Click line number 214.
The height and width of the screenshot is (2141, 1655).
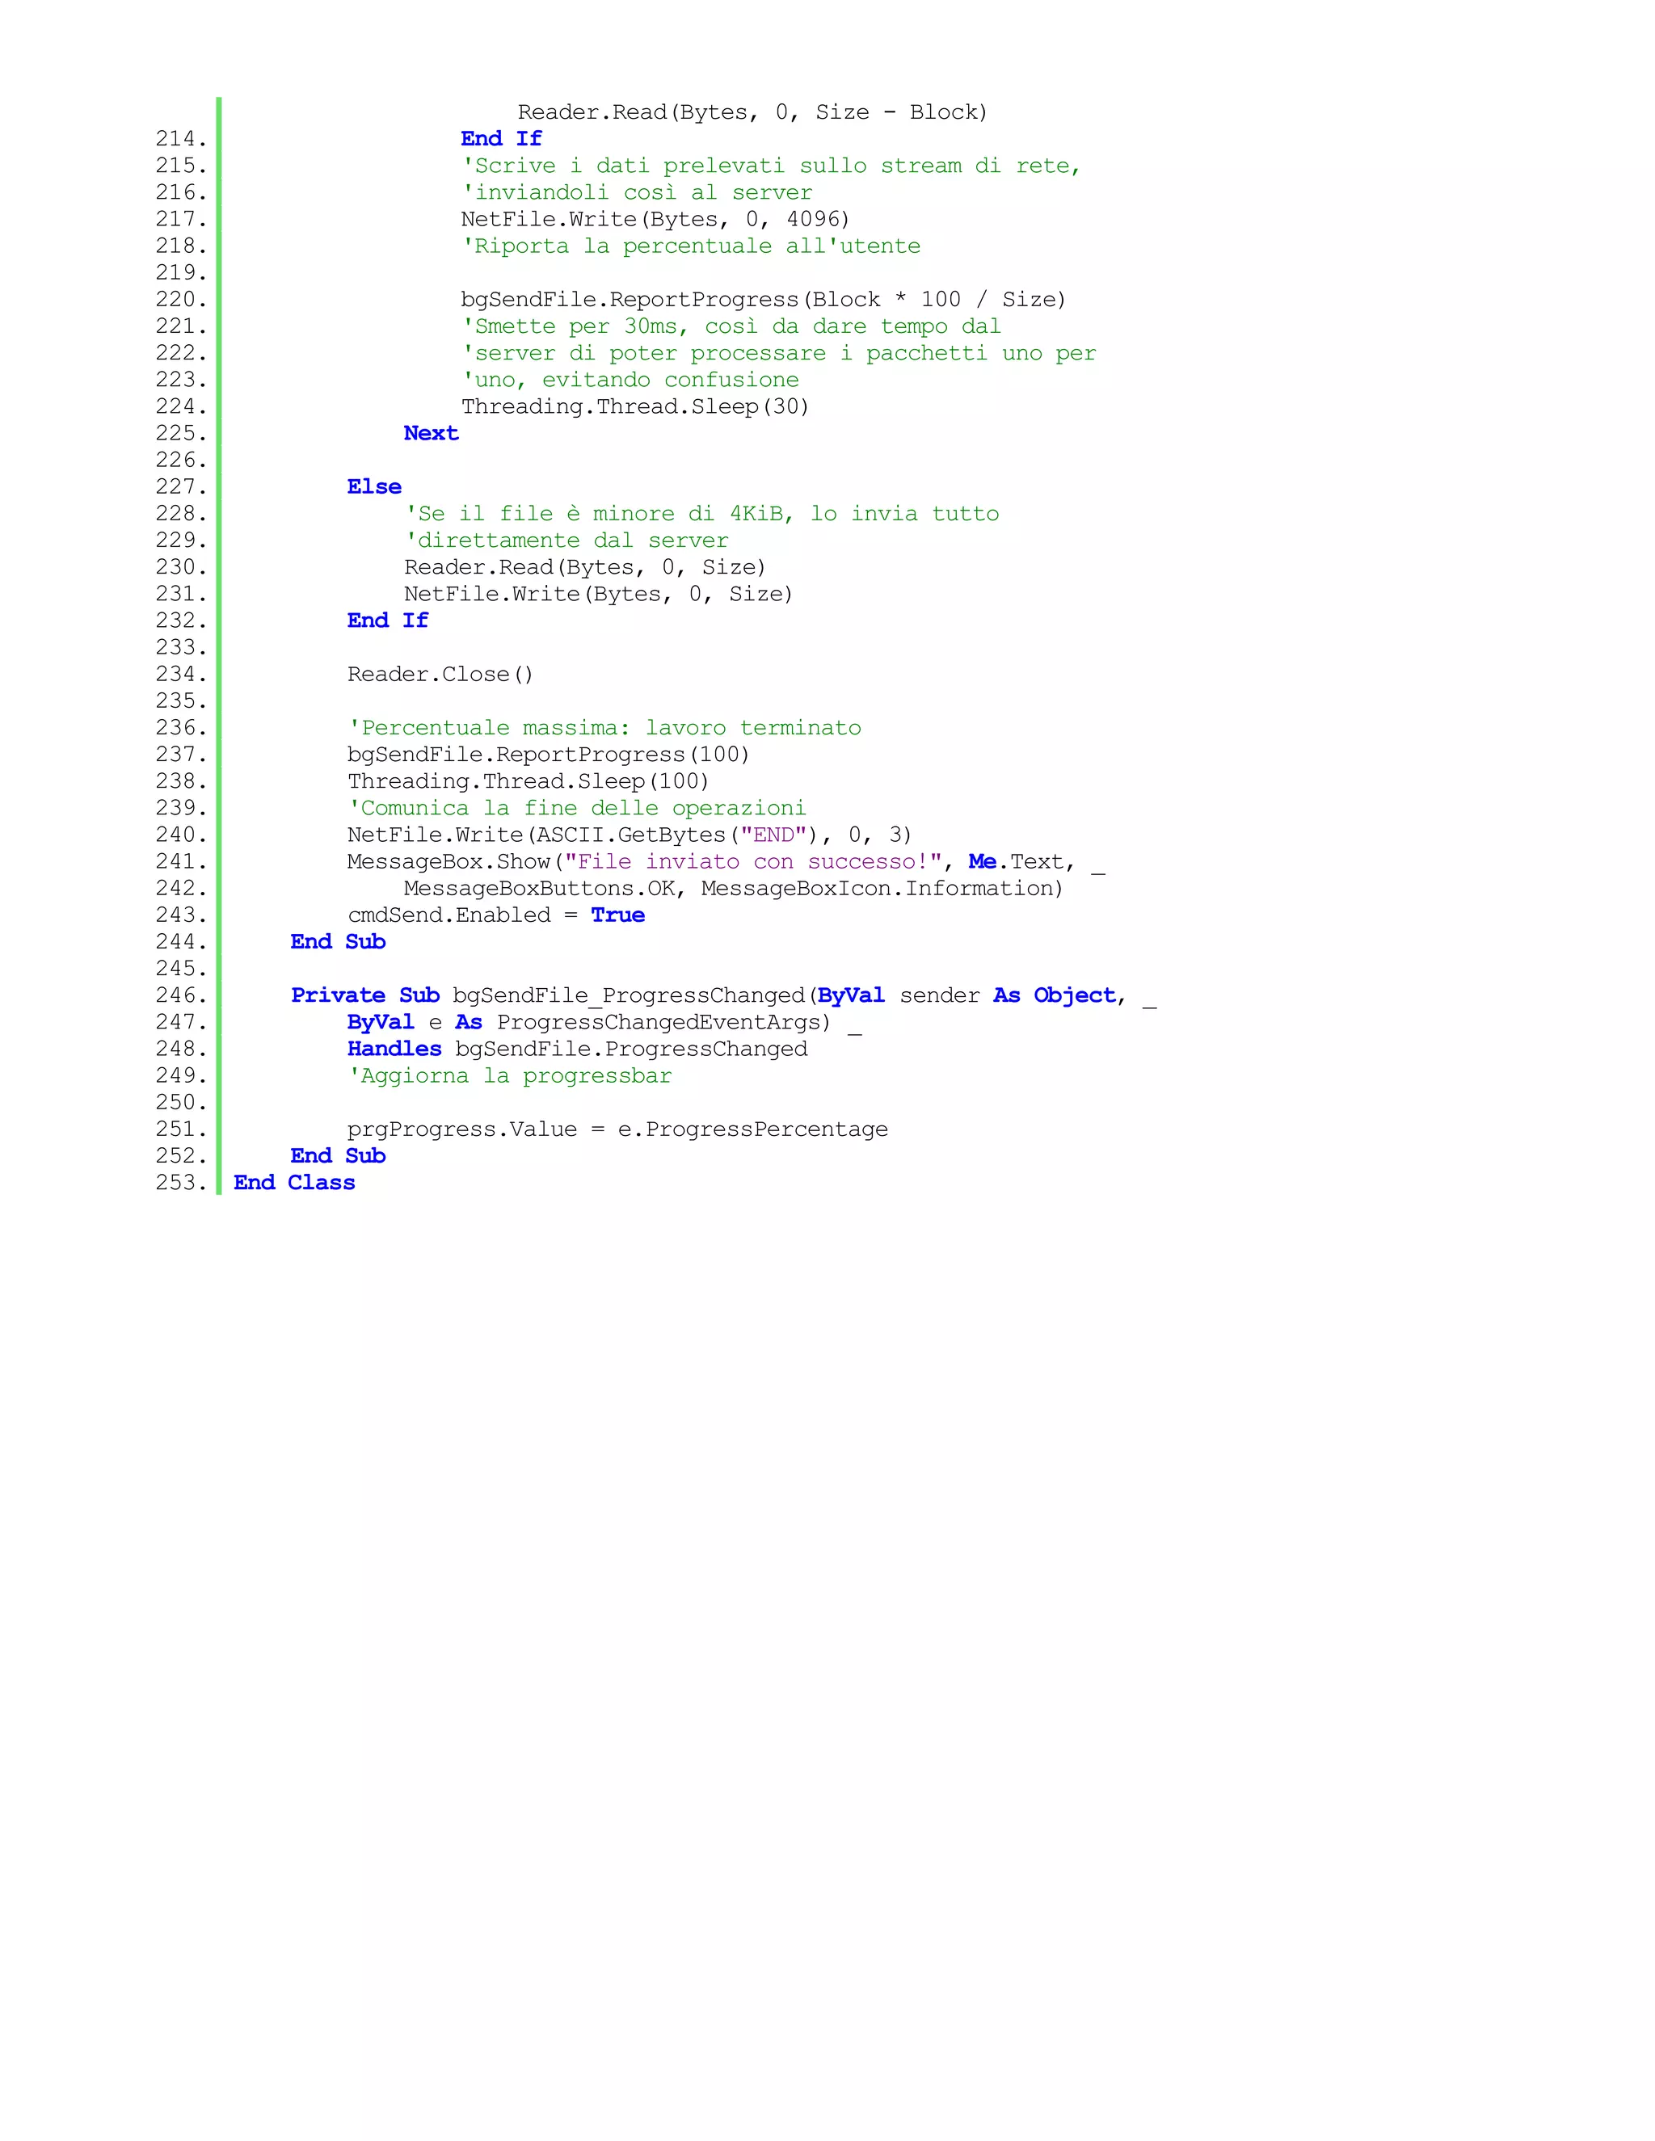[181, 139]
